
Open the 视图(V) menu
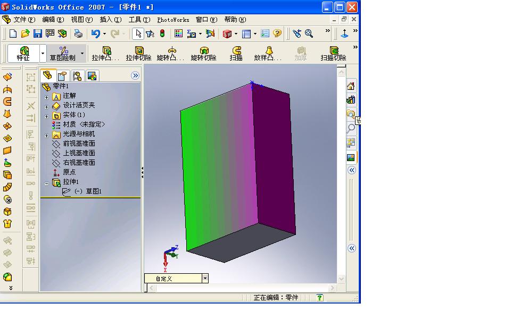click(x=82, y=20)
